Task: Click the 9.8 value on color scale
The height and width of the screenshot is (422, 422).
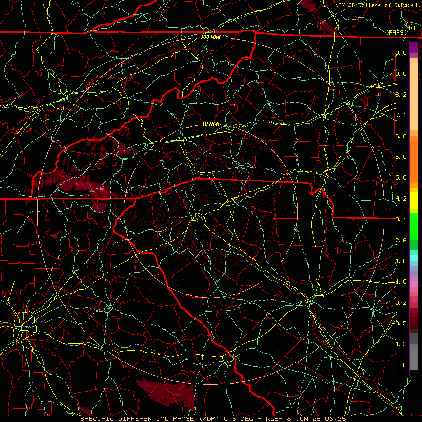Action: [401, 53]
